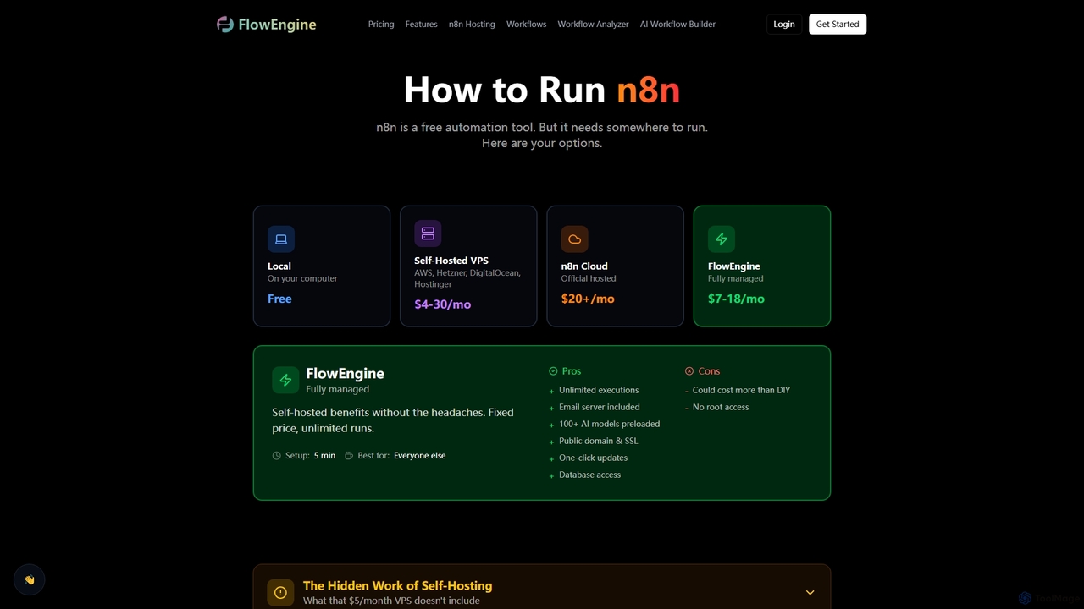Select the n8n Cloud option card

click(x=615, y=266)
